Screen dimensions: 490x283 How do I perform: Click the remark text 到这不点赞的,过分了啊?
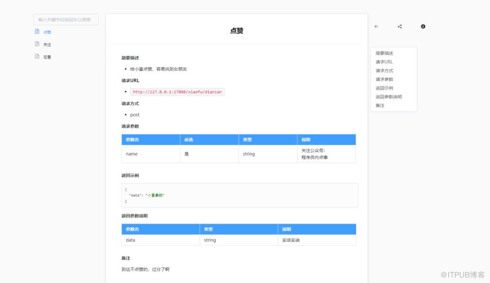[x=145, y=269]
